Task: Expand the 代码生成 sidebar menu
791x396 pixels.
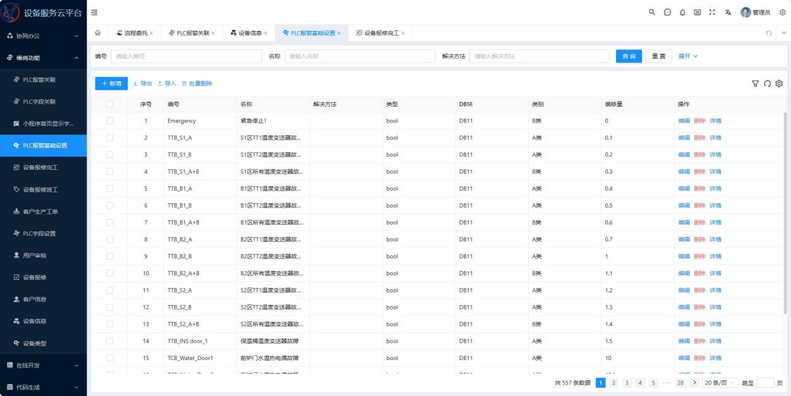Action: coord(43,387)
